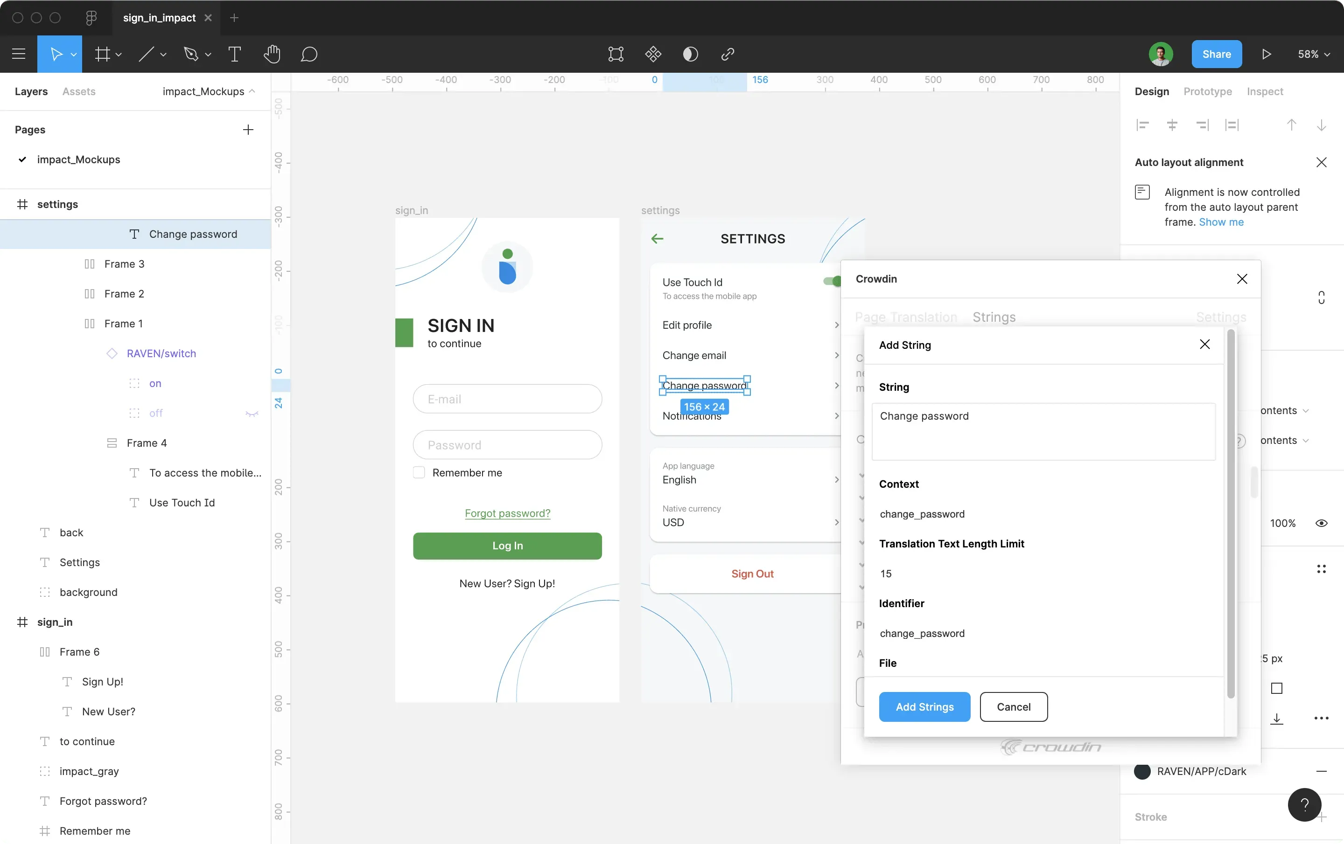
Task: Collapse the impact_Mockups page checkmark
Action: pyautogui.click(x=22, y=159)
